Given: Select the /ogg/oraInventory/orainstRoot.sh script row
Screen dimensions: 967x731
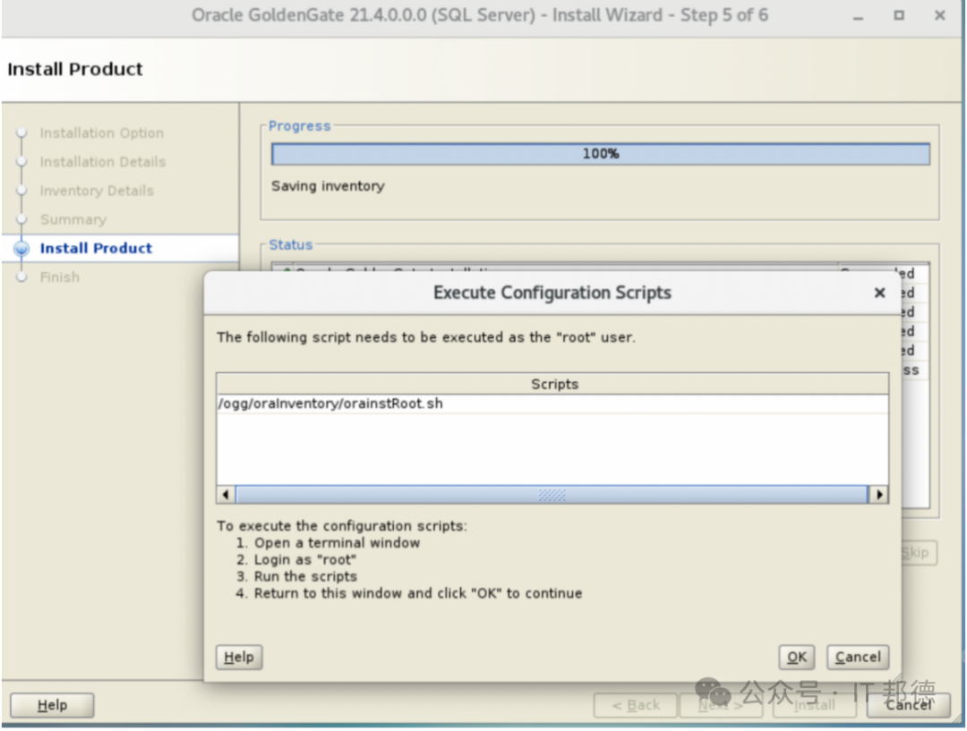Looking at the screenshot, I should tap(552, 404).
